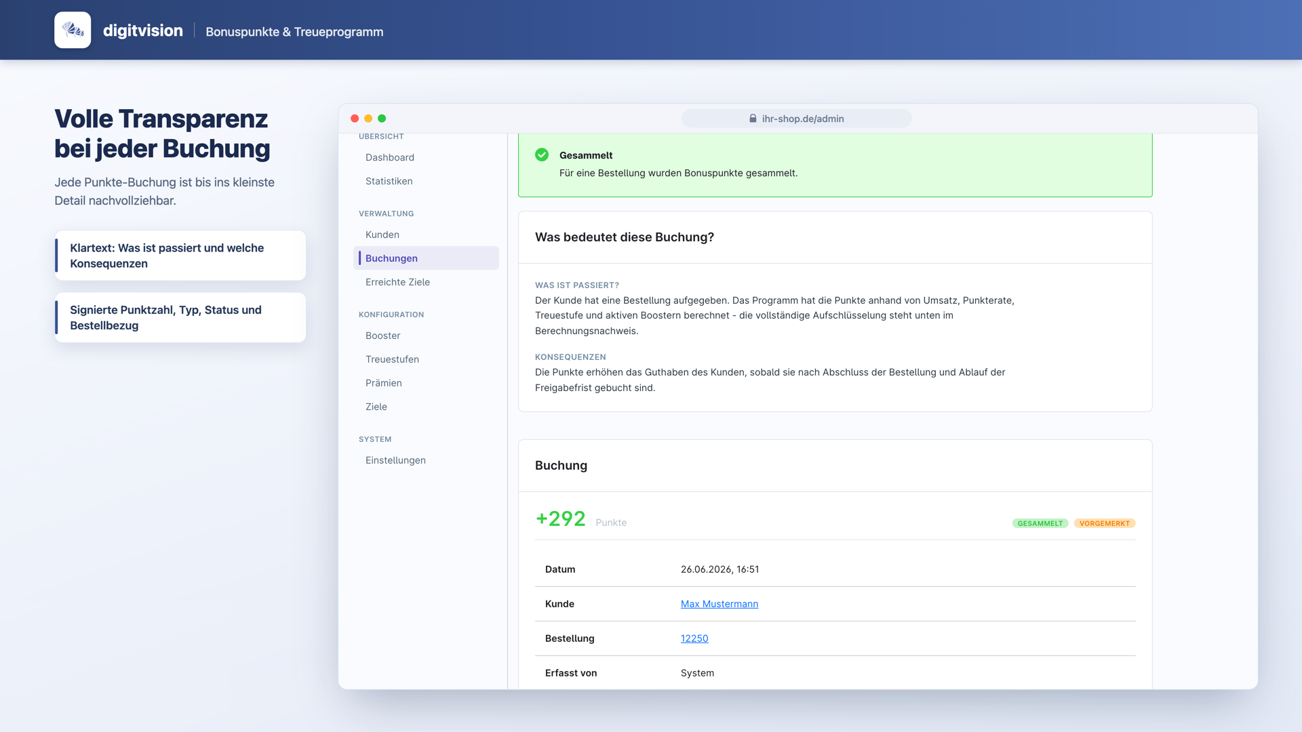Screen dimensions: 1302x732
Task: Click the yellow window dot
Action: [368, 119]
